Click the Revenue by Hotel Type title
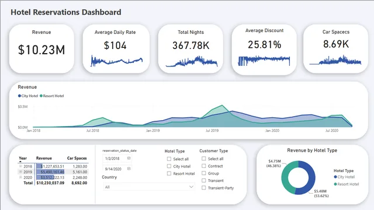 pos(312,150)
